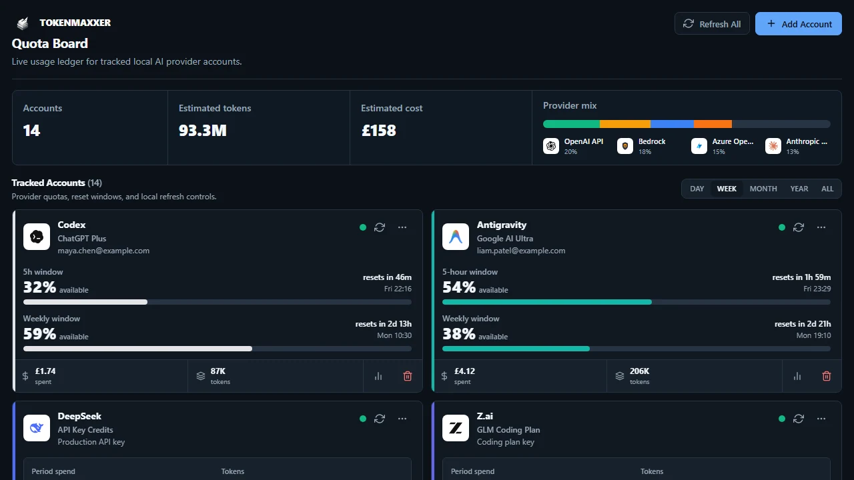Click the Bedrock provider icon
The image size is (854, 480).
tap(625, 146)
